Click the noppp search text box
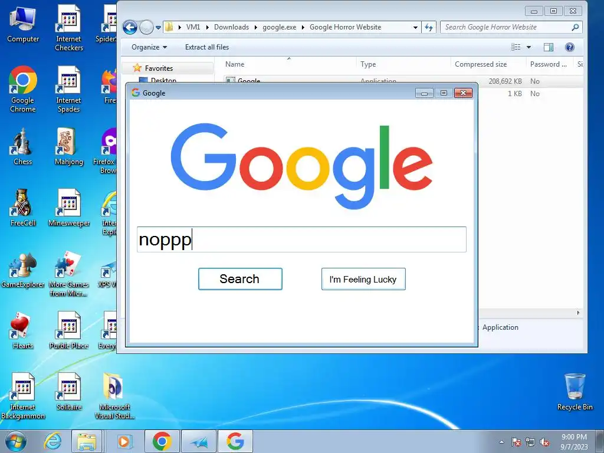The width and height of the screenshot is (604, 453). pos(301,239)
